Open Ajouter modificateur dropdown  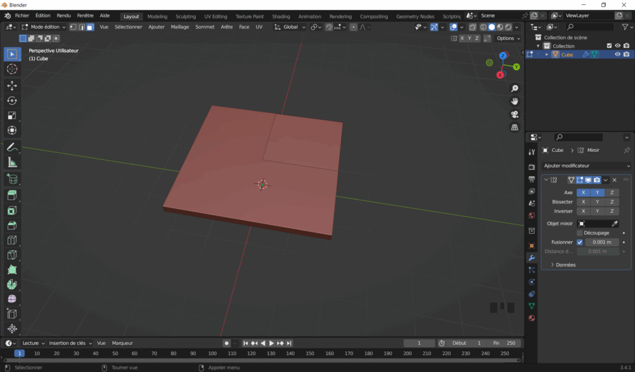(586, 166)
